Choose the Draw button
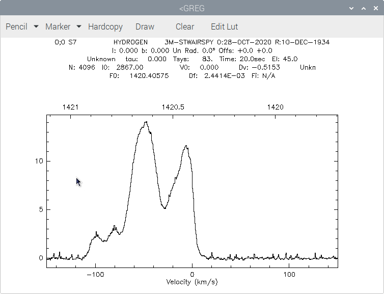Image resolution: width=384 pixels, height=294 pixels. click(145, 26)
